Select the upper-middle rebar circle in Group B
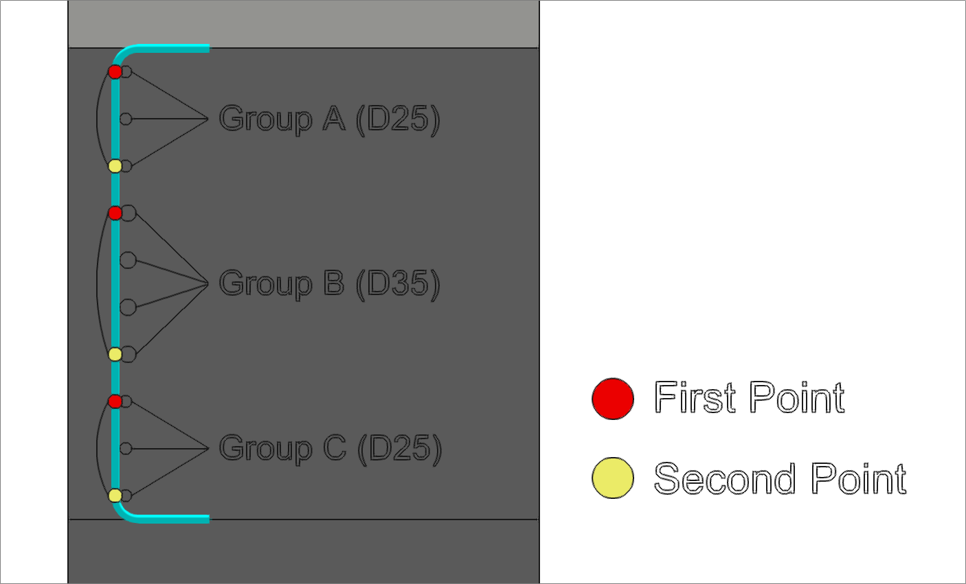The width and height of the screenshot is (966, 584). (128, 260)
